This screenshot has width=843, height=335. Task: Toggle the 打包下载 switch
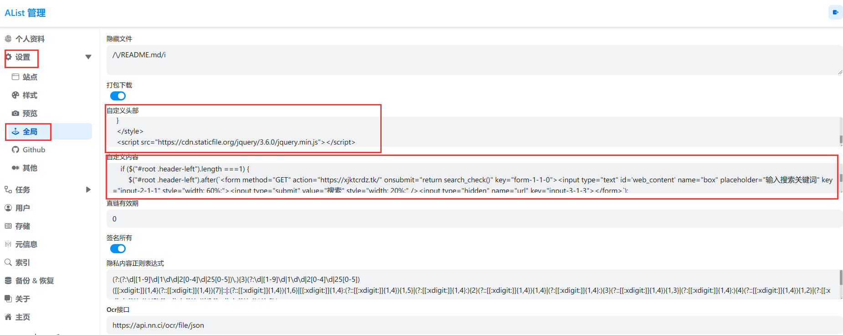coord(118,96)
